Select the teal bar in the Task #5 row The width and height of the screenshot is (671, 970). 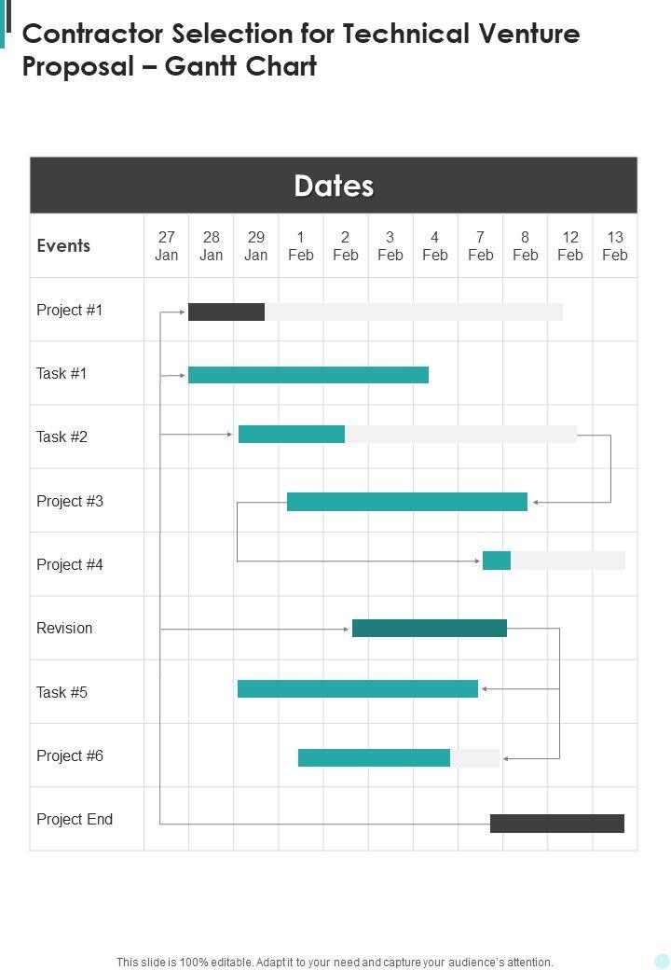point(358,689)
